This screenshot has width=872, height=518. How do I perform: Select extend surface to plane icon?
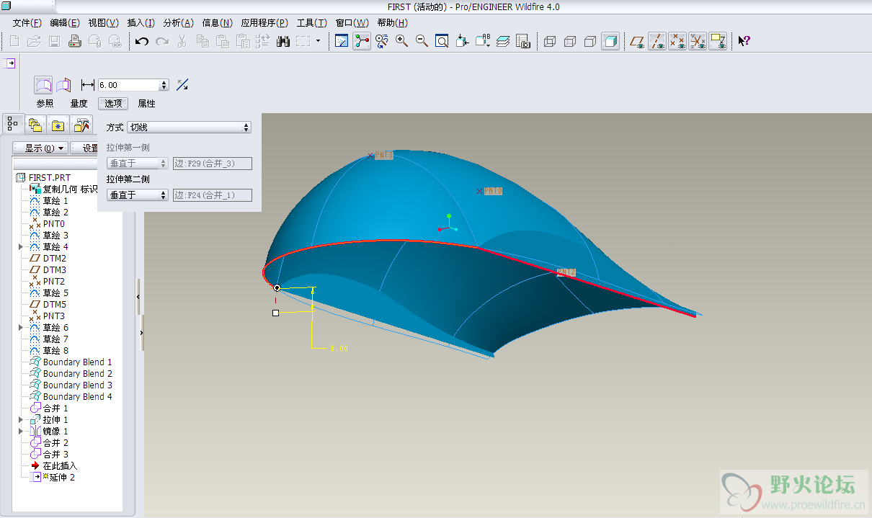(63, 85)
